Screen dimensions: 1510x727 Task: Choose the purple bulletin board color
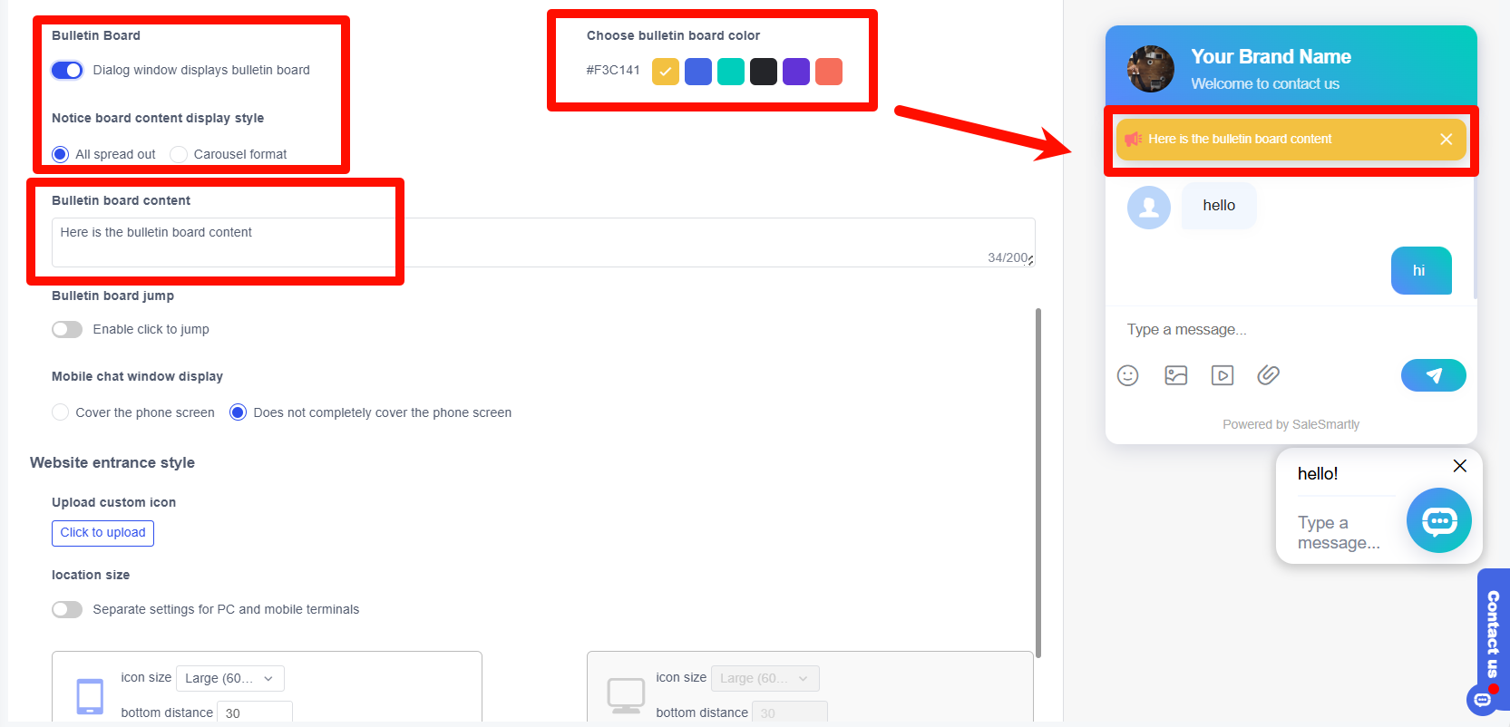796,72
